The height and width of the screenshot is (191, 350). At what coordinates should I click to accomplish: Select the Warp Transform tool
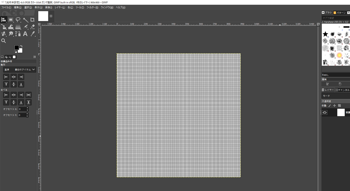(11, 27)
